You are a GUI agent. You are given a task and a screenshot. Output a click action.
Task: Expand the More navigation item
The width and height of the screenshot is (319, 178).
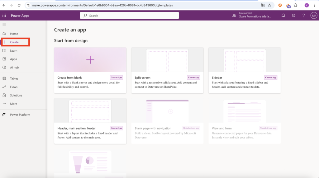[13, 104]
